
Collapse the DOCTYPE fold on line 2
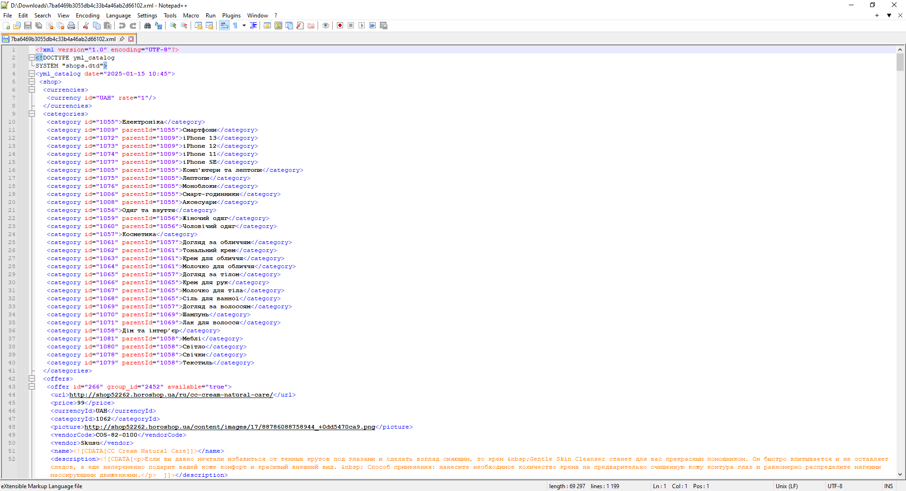coord(32,58)
